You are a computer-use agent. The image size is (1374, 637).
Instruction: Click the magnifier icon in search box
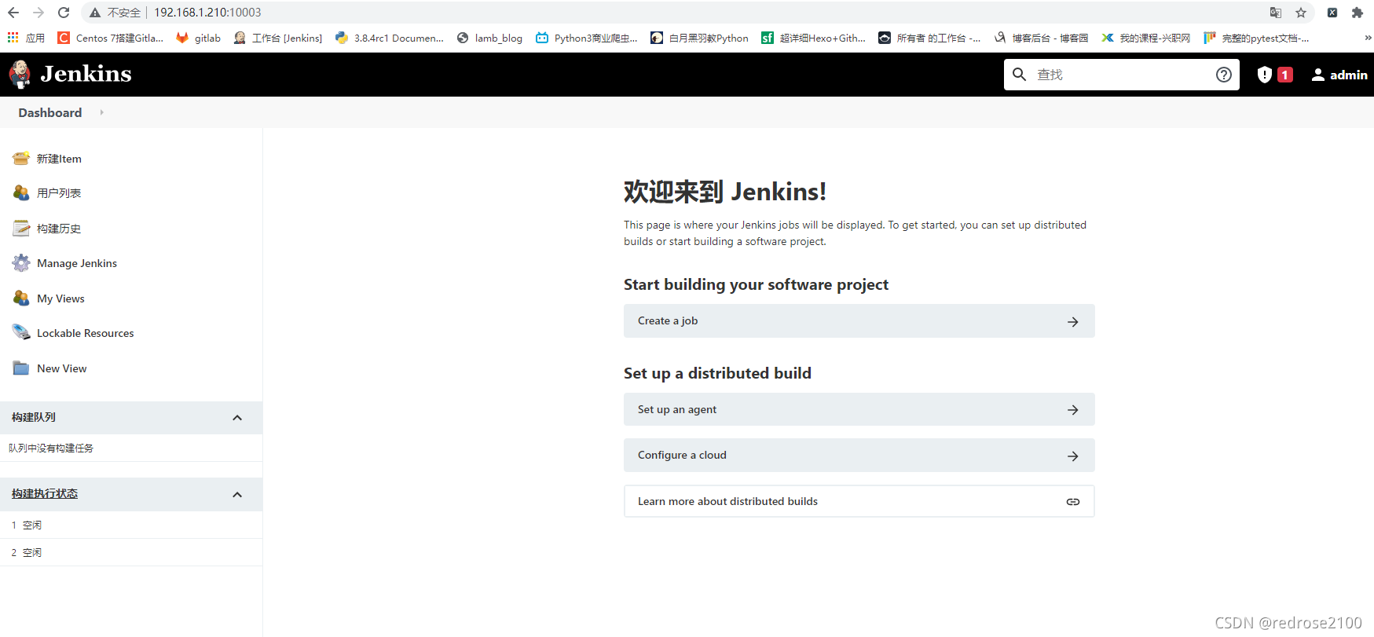tap(1019, 75)
